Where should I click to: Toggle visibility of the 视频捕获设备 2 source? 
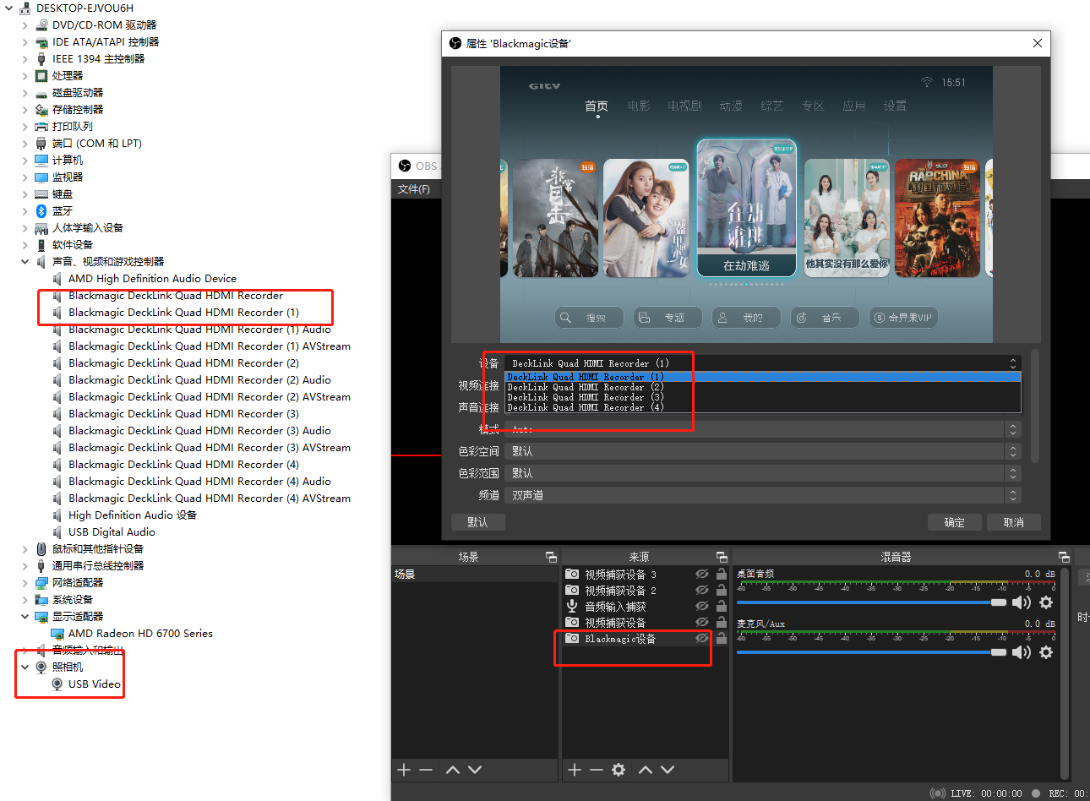(x=702, y=590)
